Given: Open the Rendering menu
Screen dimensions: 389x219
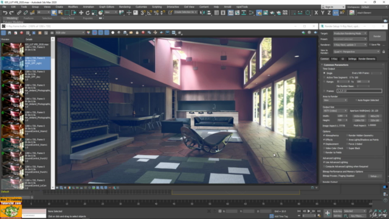Looking at the screenshot, I should pos(125,7).
